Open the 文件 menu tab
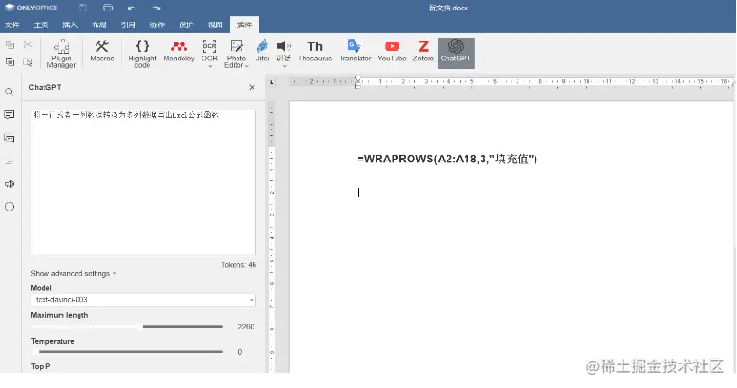The image size is (737, 388). [11, 25]
